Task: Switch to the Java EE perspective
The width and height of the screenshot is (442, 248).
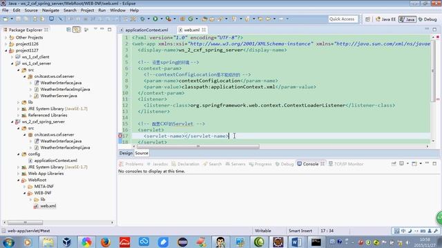Action: (385, 19)
